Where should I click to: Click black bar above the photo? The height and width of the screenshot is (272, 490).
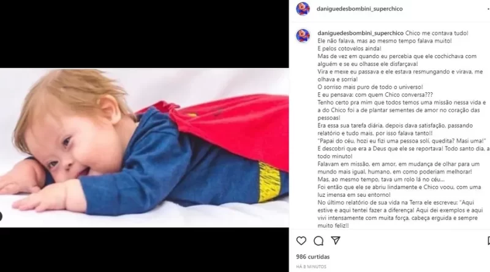coord(145,34)
